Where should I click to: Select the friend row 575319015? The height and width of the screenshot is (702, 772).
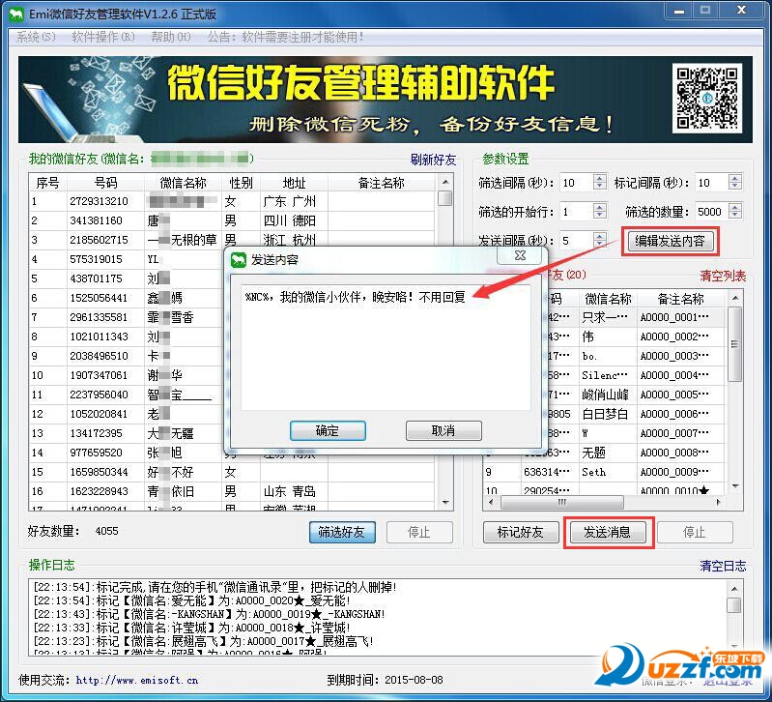127,259
